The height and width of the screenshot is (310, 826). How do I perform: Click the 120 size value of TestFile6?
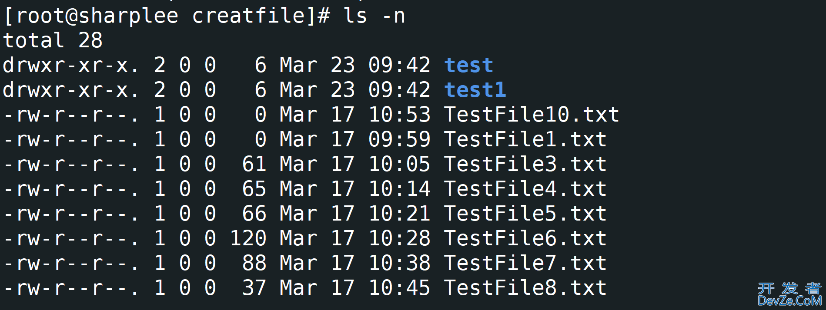248,239
